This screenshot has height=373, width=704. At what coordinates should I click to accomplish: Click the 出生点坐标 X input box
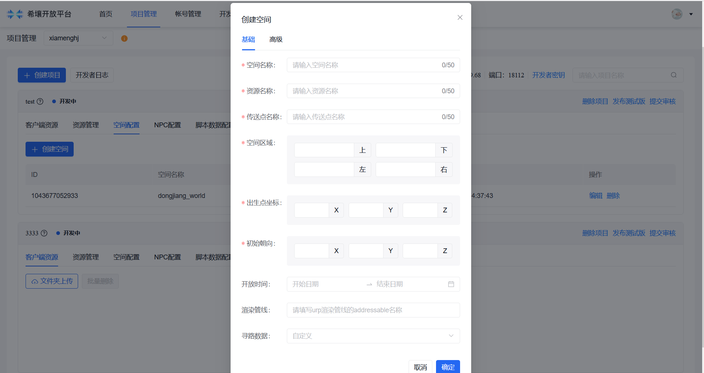(x=312, y=210)
